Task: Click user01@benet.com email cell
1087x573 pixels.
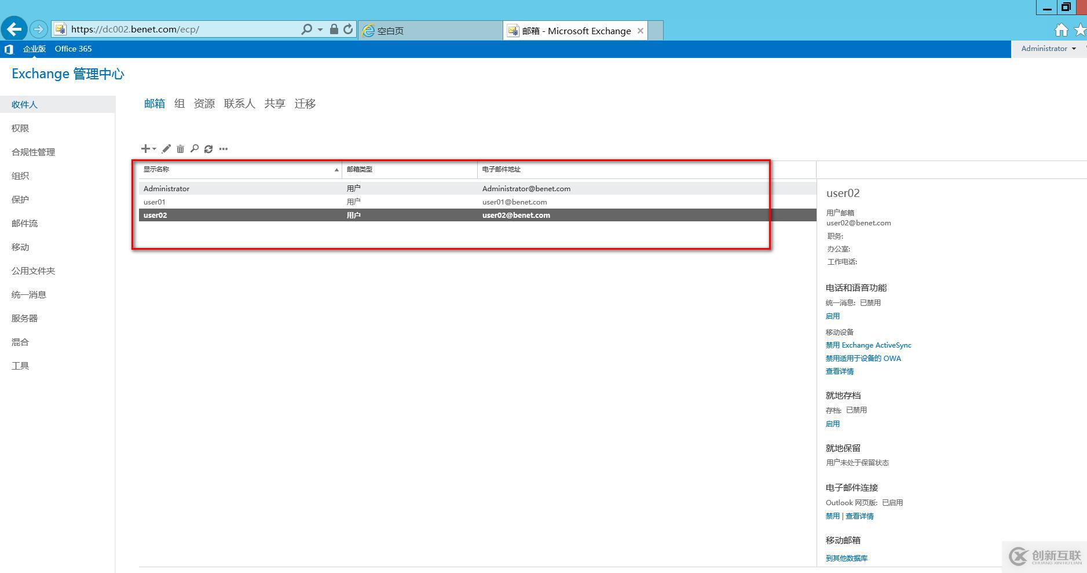Action: coord(514,202)
